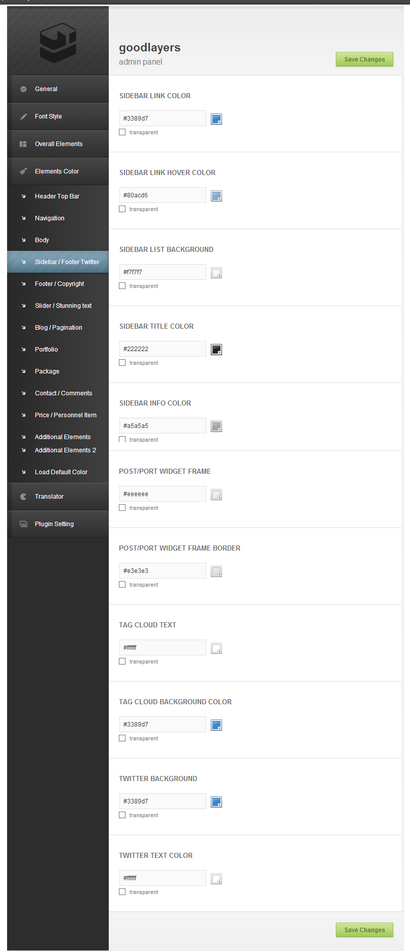This screenshot has width=410, height=951.
Task: Click the Translator sidebar icon
Action: [23, 497]
